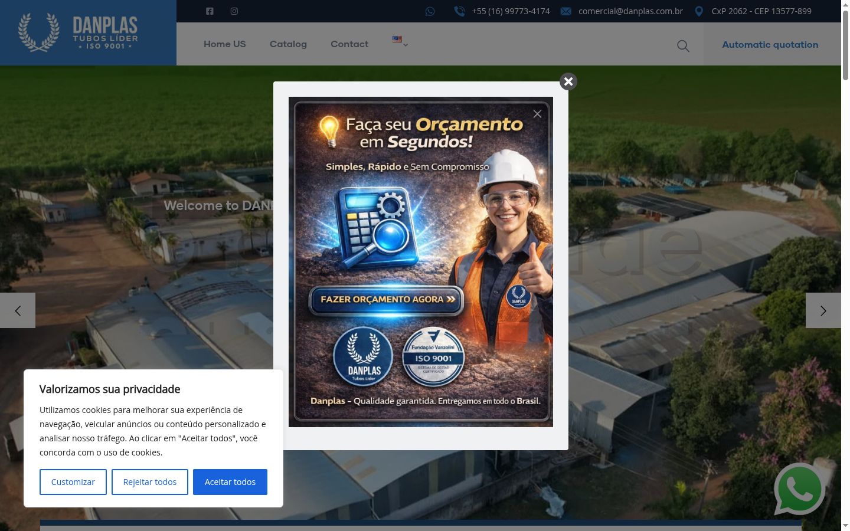Click the Valorizamos sua privacidade heading
This screenshot has height=531, width=850.
click(110, 389)
